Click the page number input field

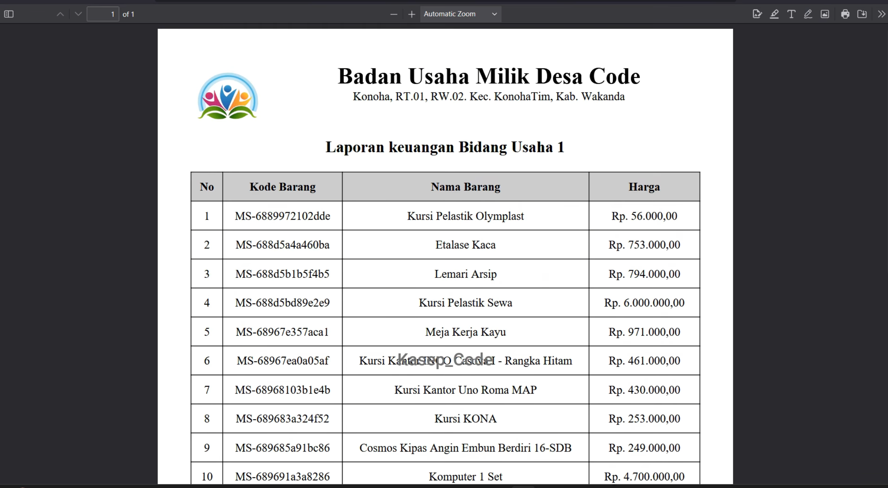coord(103,14)
